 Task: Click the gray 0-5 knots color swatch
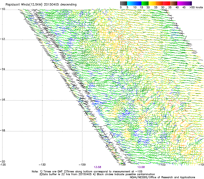(124, 3)
